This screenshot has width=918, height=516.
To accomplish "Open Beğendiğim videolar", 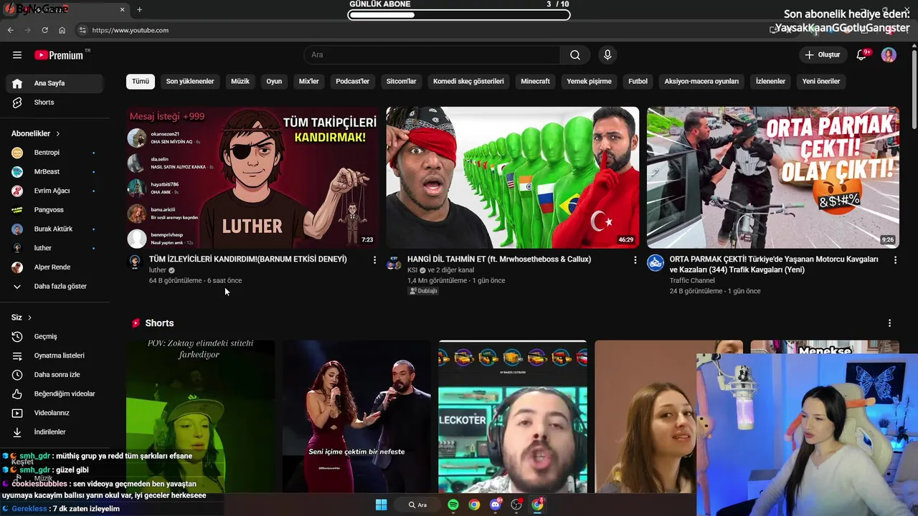I will click(55, 393).
